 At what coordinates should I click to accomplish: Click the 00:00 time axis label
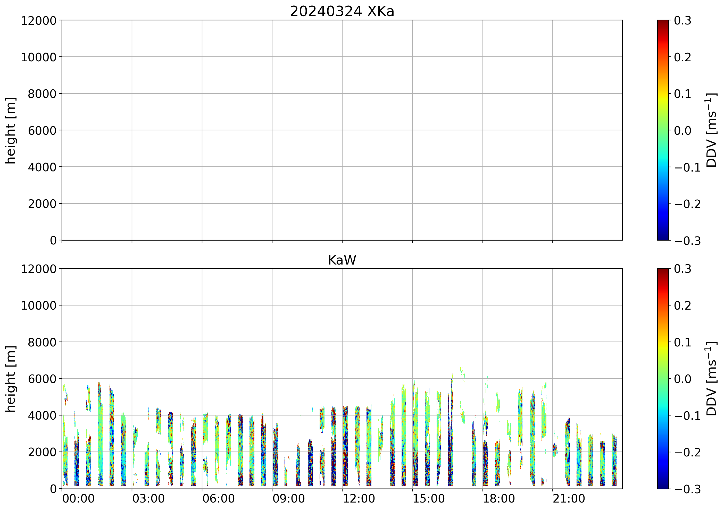click(78, 499)
